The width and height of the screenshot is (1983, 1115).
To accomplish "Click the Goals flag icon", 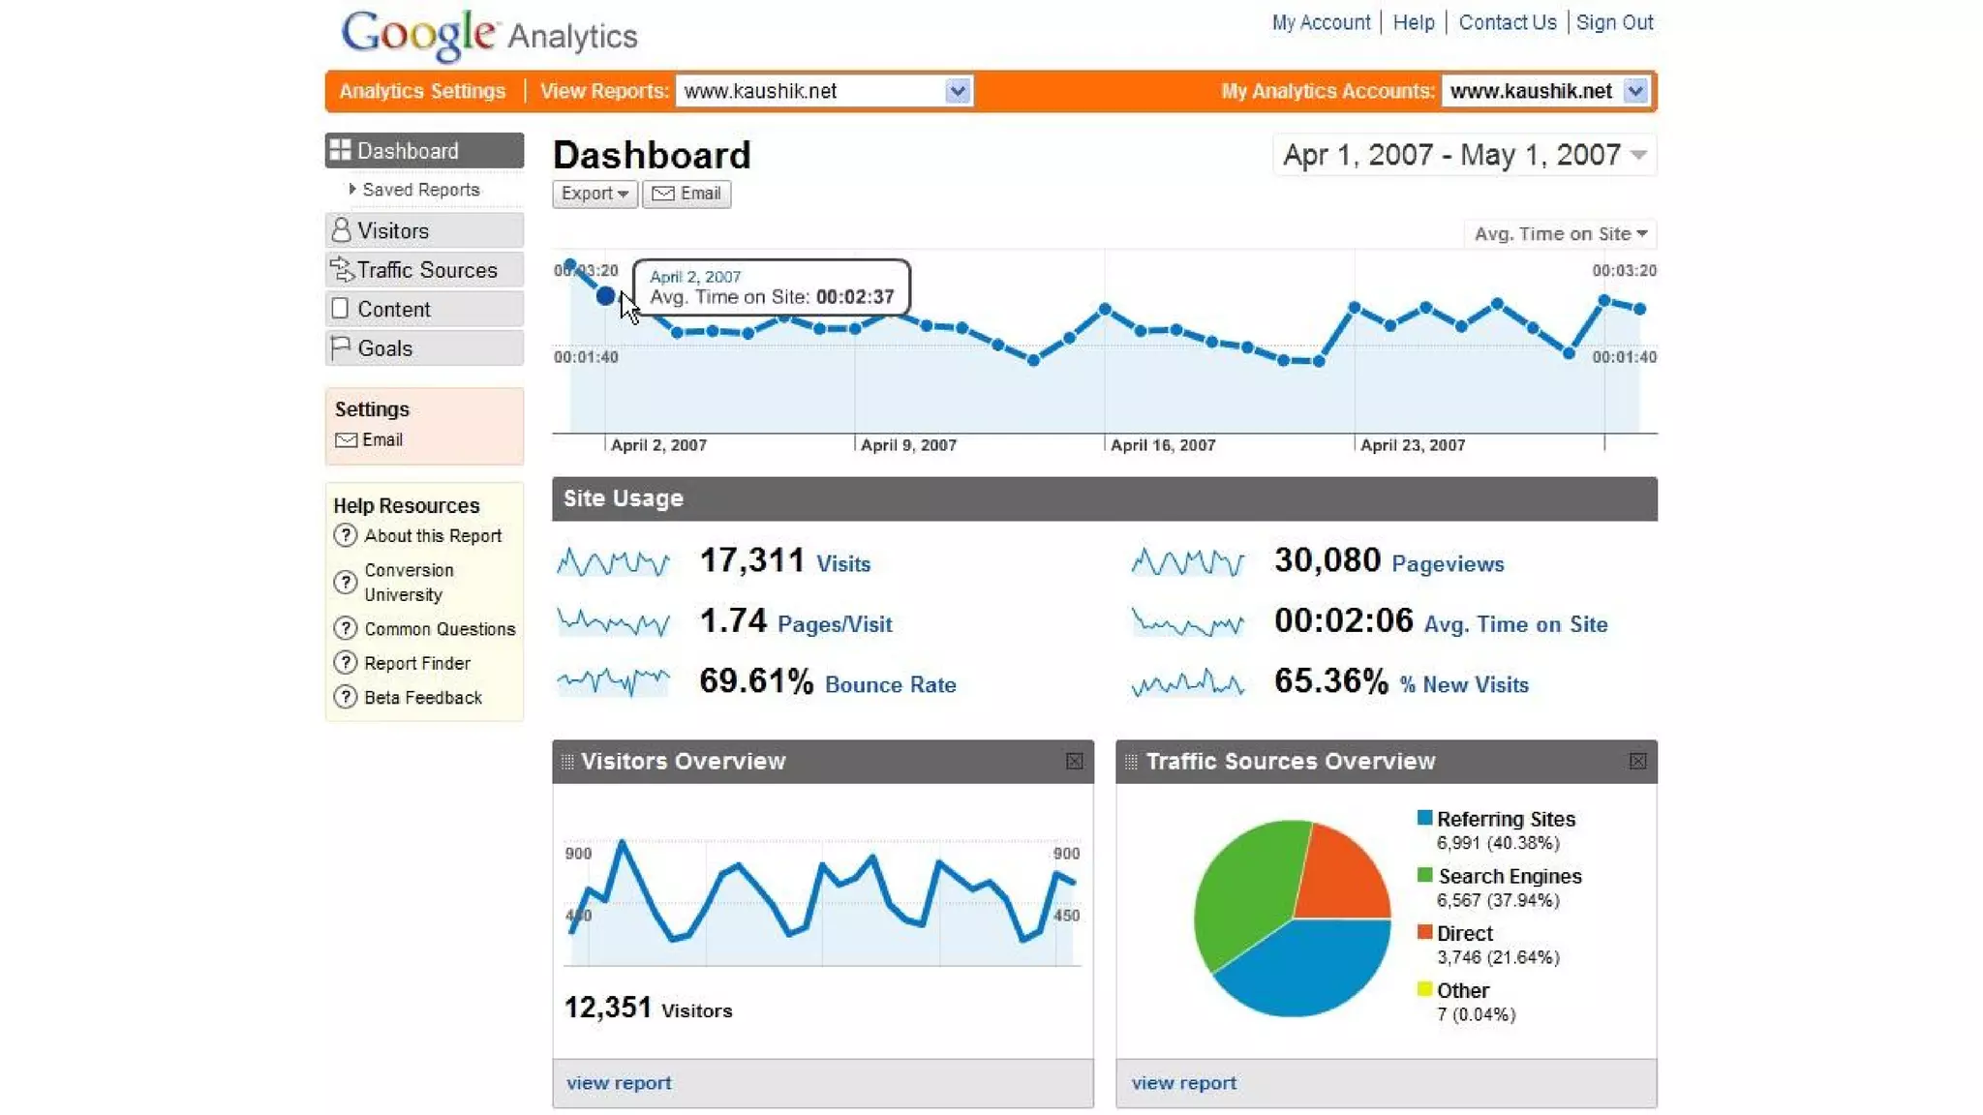I will pyautogui.click(x=340, y=347).
